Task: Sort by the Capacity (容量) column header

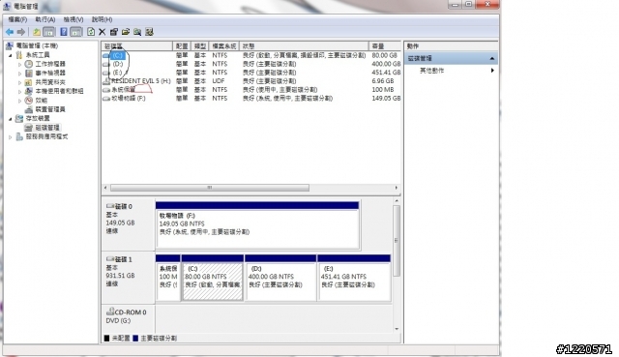Action: (x=385, y=46)
